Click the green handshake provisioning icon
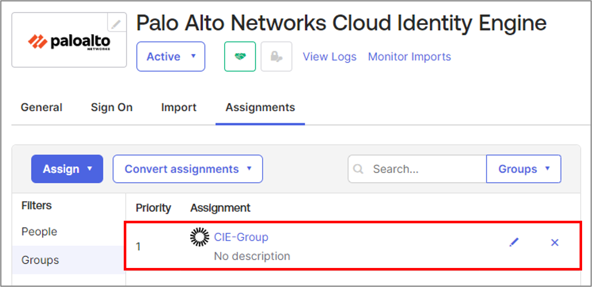 click(x=240, y=56)
